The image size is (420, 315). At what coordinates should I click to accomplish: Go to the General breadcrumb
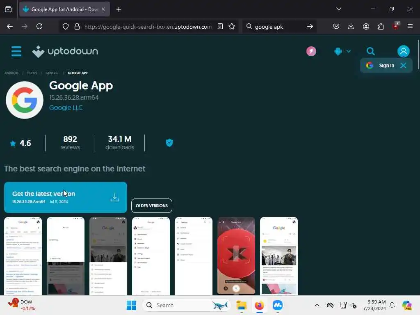52,73
